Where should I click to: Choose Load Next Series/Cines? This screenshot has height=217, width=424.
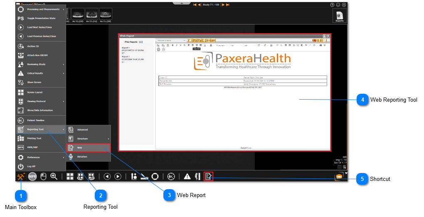(x=41, y=27)
